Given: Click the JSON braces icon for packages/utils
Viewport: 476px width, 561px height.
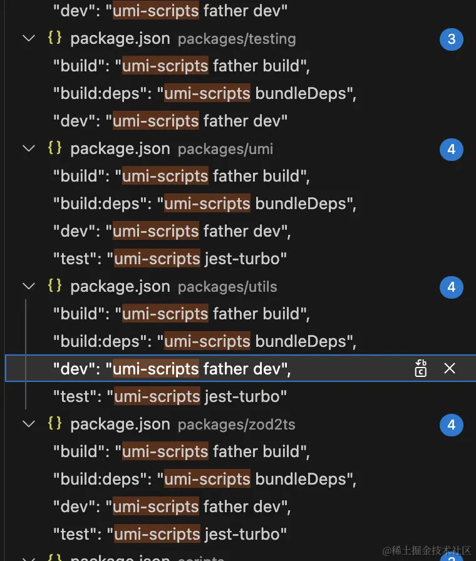Looking at the screenshot, I should pos(54,286).
